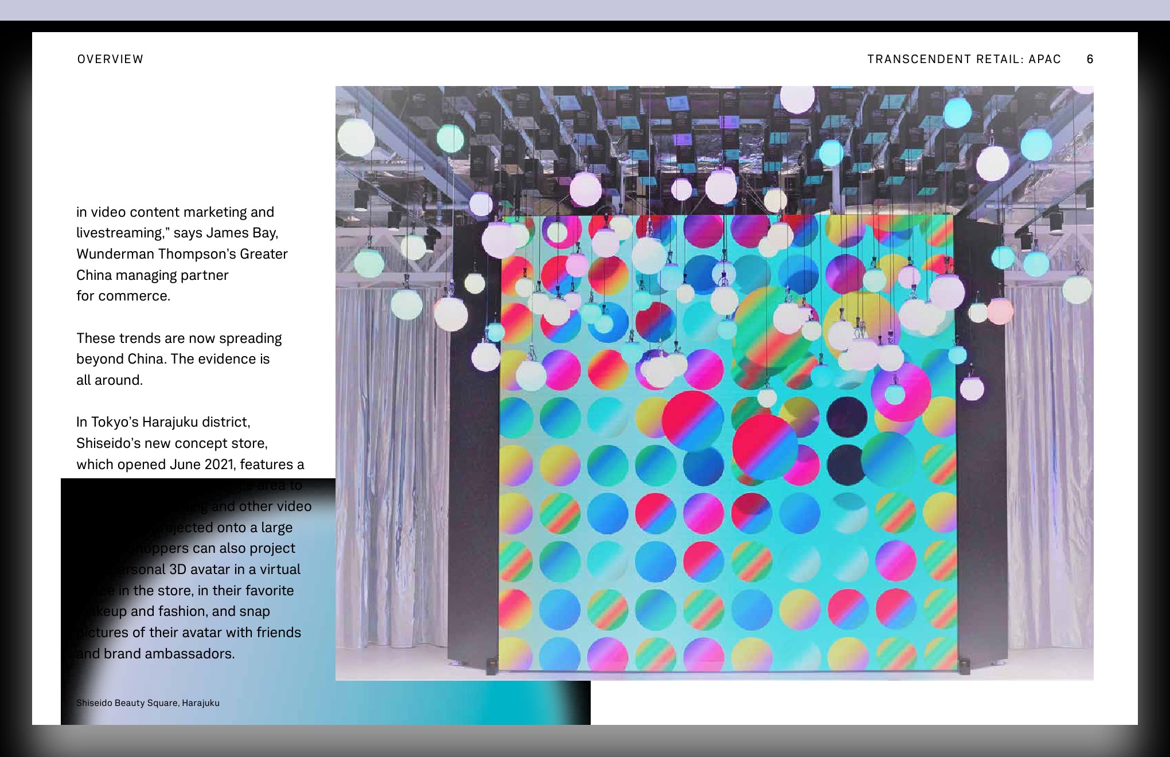
Task: Click the line "for commerce."
Action: coord(123,296)
